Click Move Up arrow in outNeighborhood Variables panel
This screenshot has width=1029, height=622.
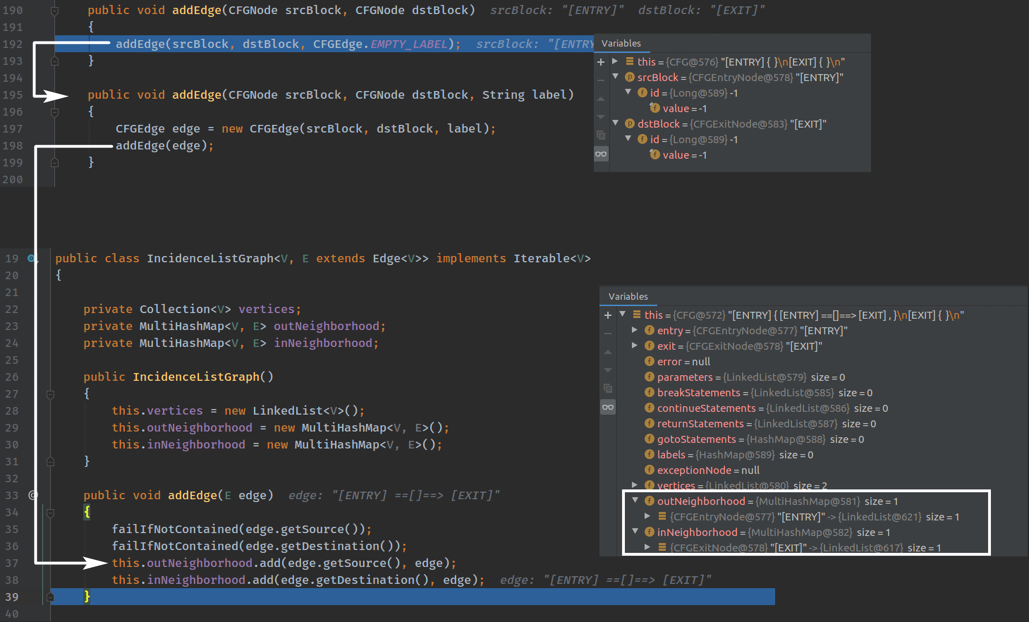tap(608, 352)
